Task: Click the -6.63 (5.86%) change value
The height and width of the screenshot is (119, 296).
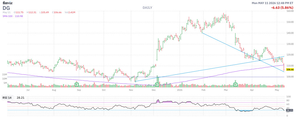Action: pos(281,8)
